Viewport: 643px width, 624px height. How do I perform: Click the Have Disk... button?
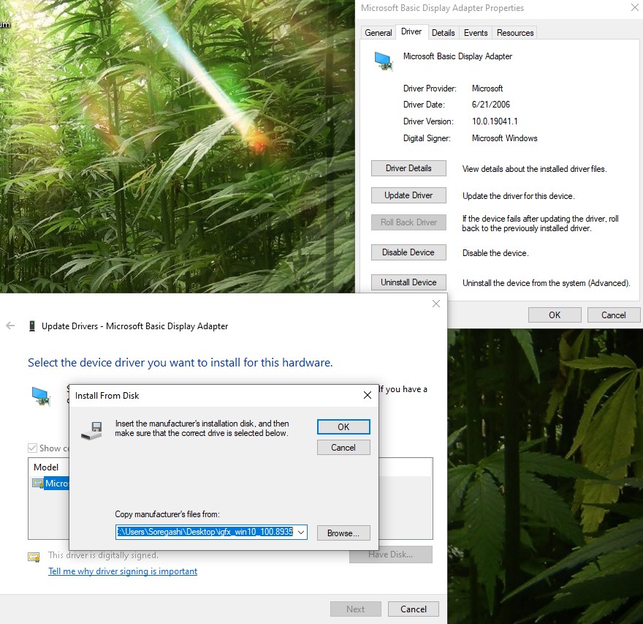pos(391,555)
